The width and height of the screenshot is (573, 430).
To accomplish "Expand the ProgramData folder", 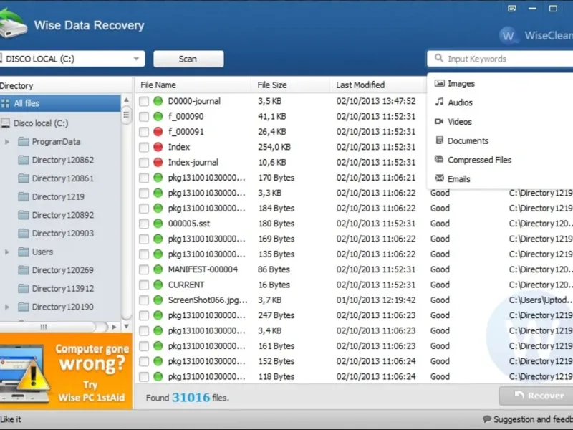I will (7, 141).
